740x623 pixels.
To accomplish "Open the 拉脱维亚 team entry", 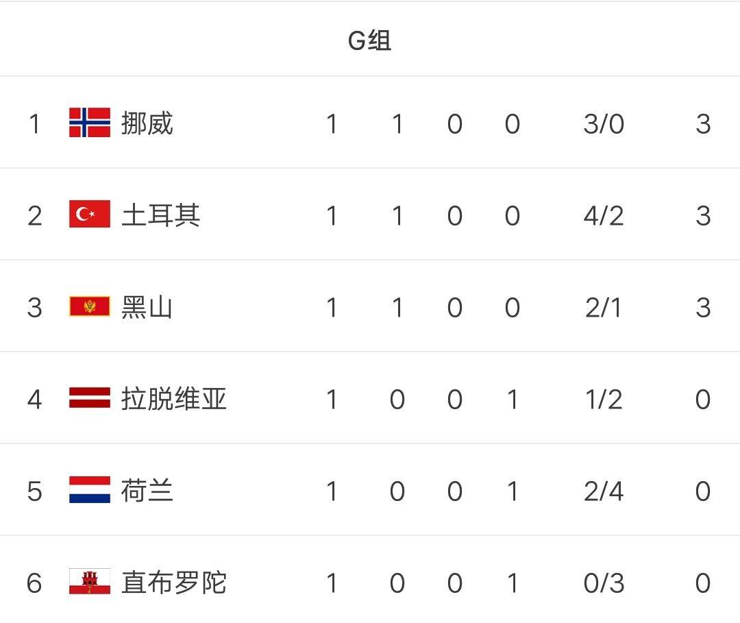I will [173, 398].
